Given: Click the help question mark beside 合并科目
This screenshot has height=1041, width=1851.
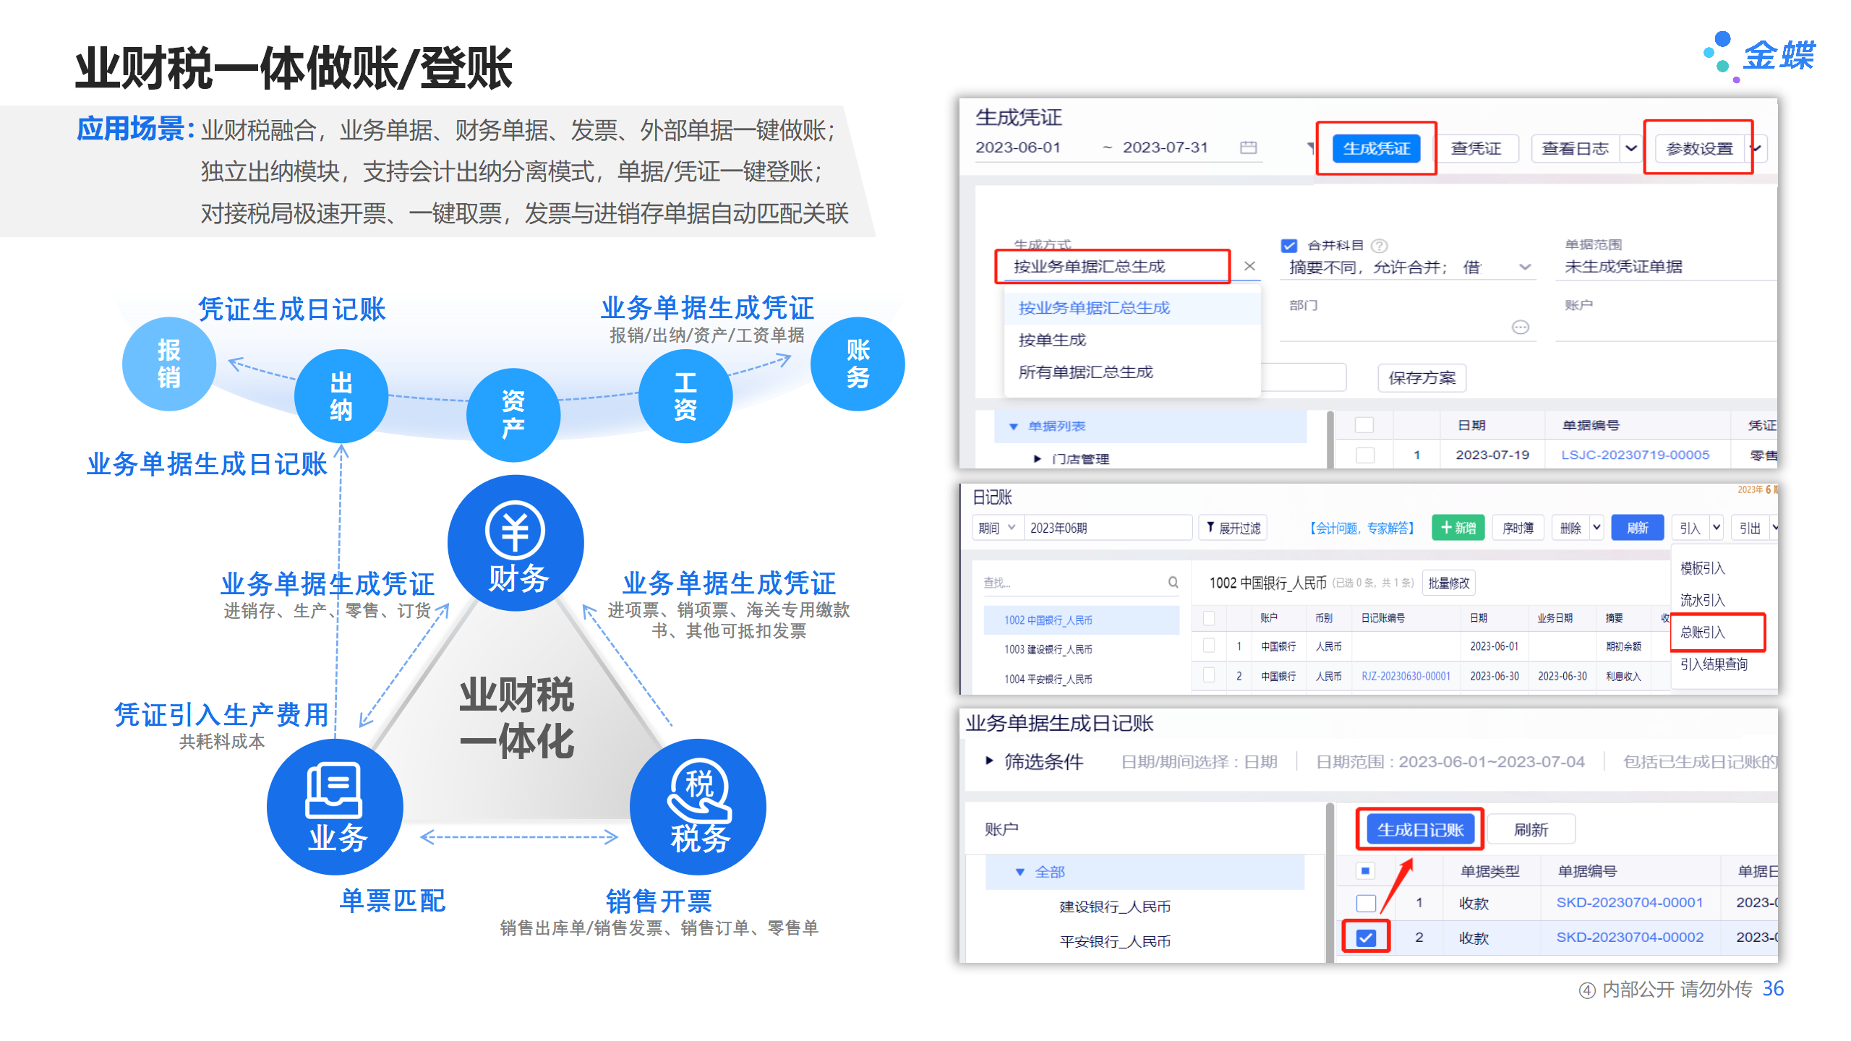Looking at the screenshot, I should 1380,245.
